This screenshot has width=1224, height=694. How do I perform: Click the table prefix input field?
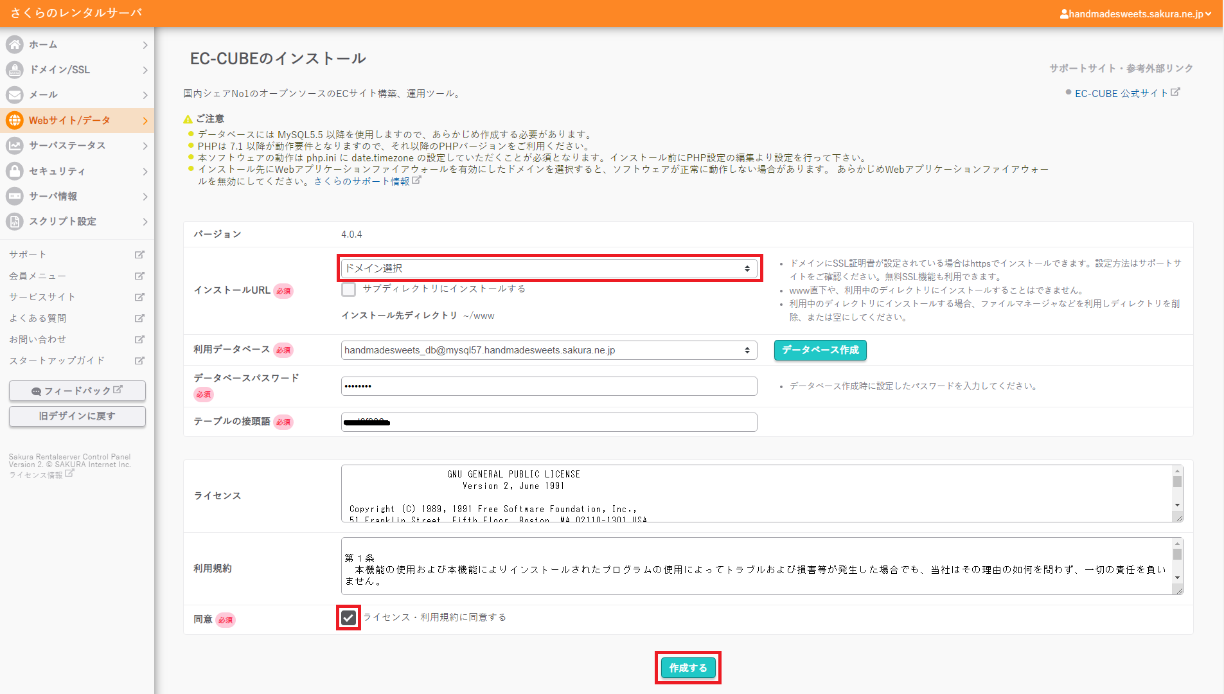[x=549, y=422]
